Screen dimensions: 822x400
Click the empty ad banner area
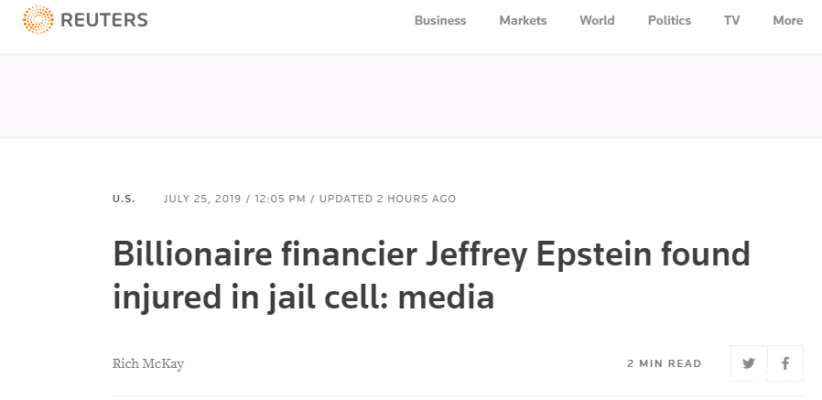tap(411, 96)
